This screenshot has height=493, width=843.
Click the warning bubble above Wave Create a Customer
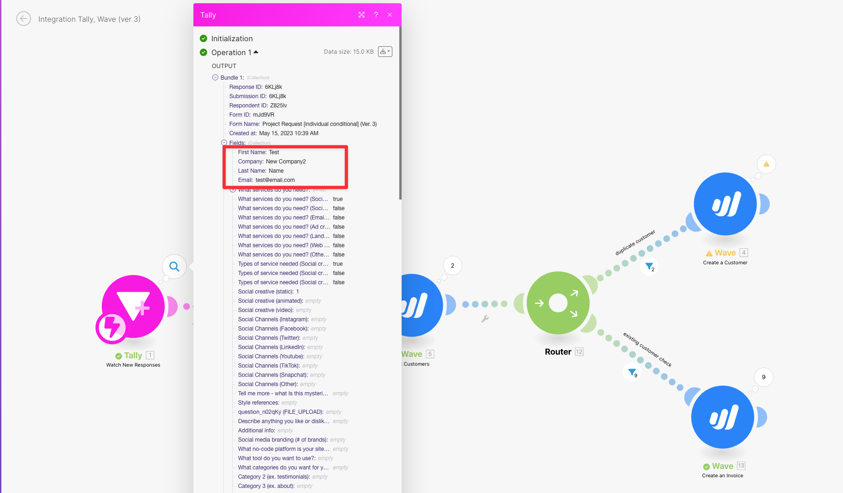click(766, 164)
